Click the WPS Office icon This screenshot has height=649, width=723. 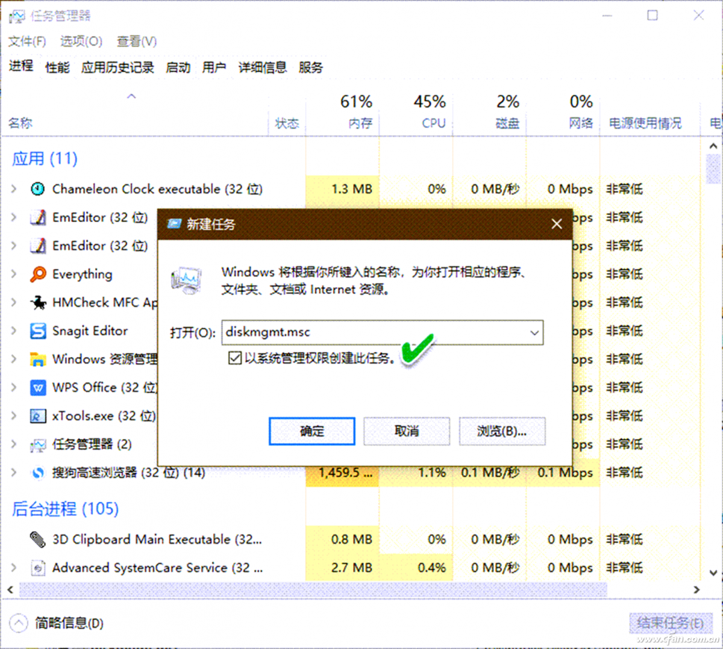[x=38, y=388]
